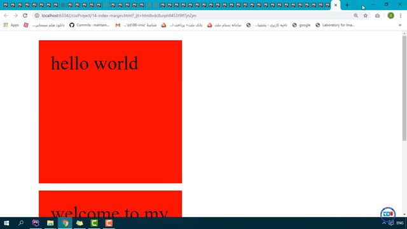Click the vertical page scrollbar thumb
Screen dimensions: 407x229
[404, 88]
